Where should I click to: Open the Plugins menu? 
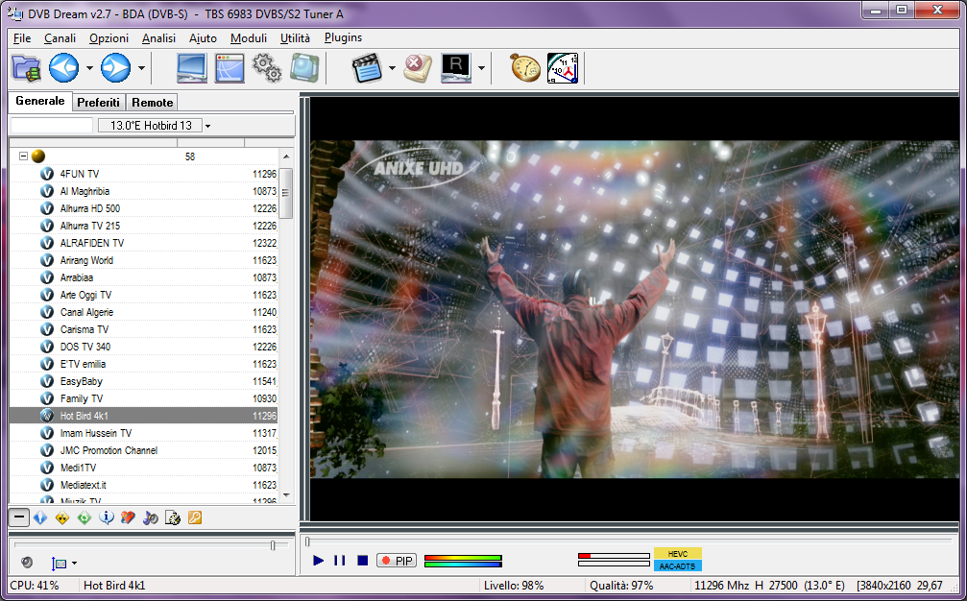click(x=343, y=38)
